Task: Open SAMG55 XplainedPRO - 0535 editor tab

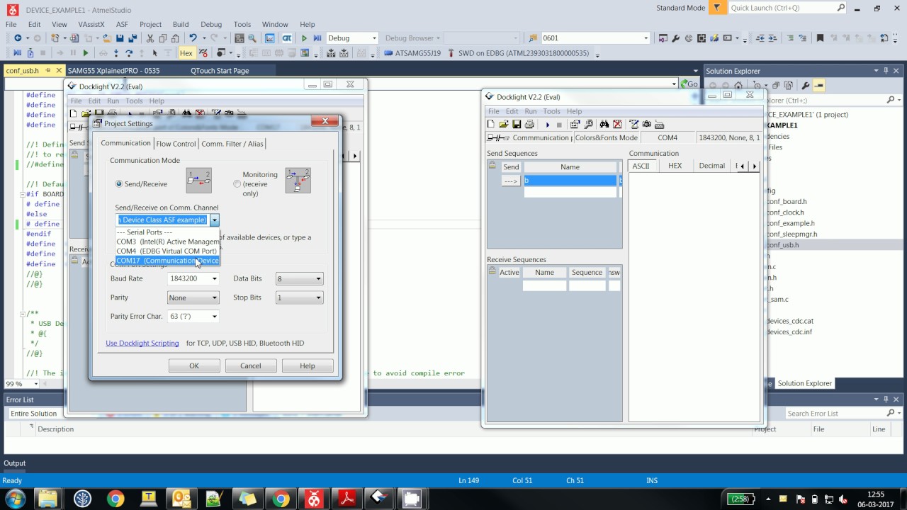Action: click(x=113, y=71)
